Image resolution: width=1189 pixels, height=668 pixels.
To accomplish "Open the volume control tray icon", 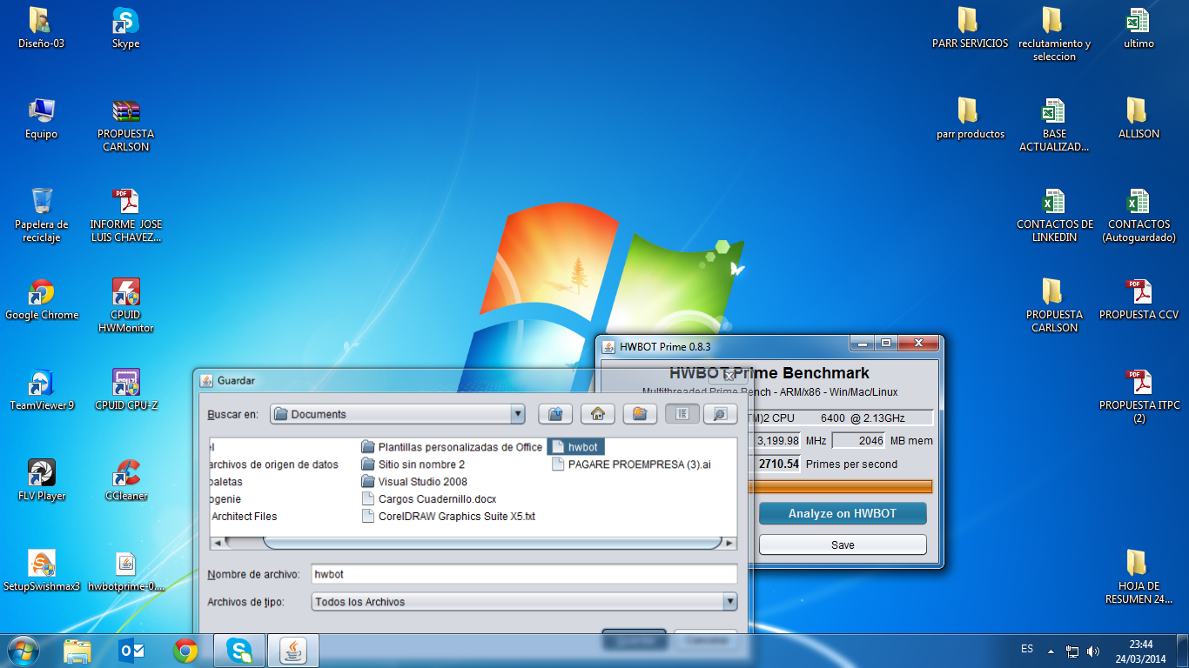I will pos(1093,651).
